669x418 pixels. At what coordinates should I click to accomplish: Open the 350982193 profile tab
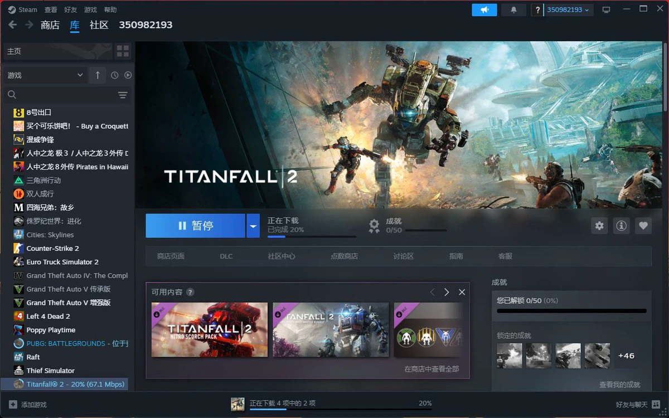point(146,25)
